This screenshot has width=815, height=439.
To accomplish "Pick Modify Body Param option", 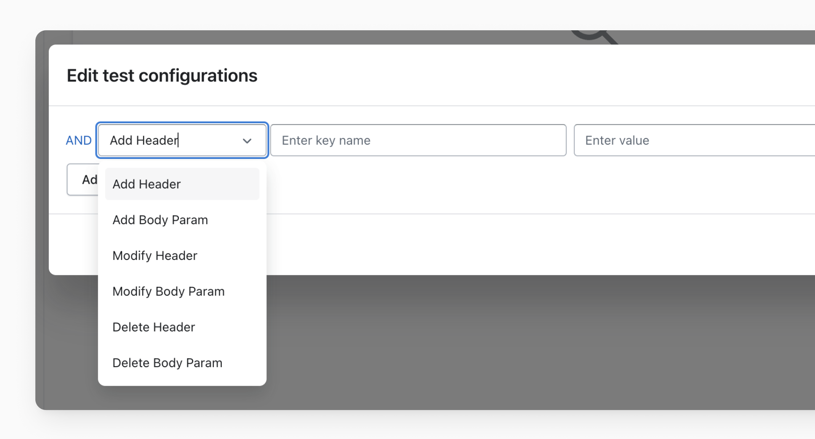I will pos(168,291).
